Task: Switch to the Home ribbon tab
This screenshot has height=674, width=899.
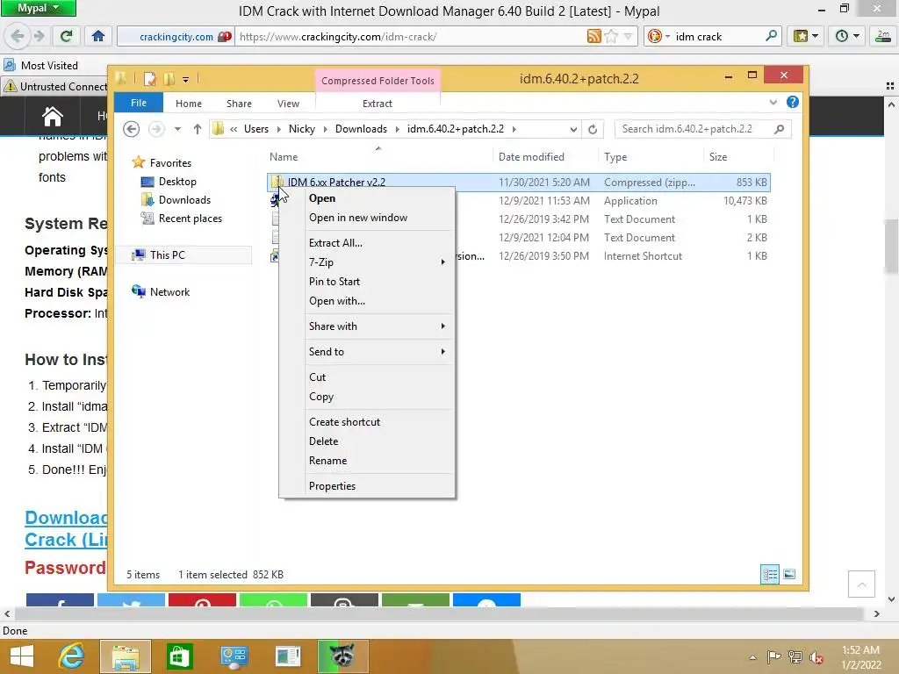Action: click(189, 104)
